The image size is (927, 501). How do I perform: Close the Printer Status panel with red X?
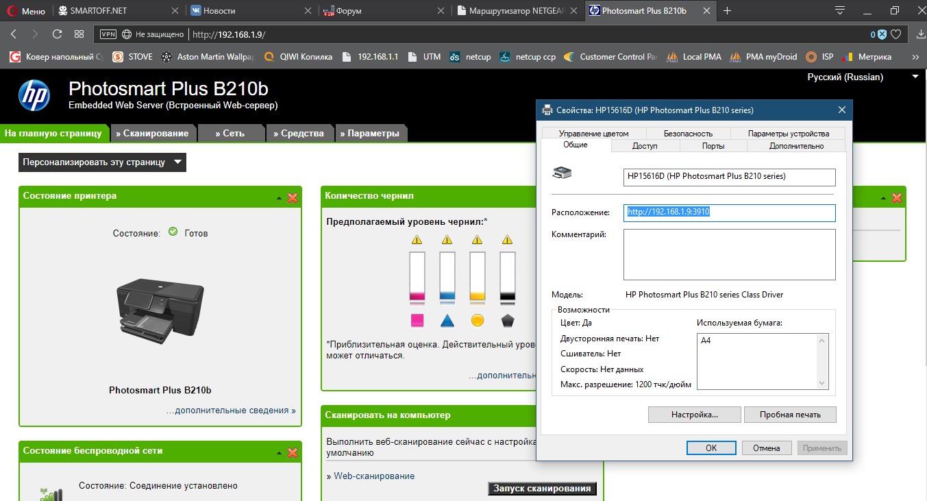click(293, 197)
